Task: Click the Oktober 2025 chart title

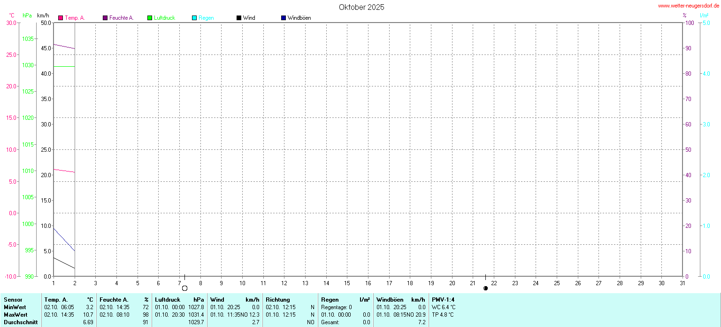Action: pos(361,7)
